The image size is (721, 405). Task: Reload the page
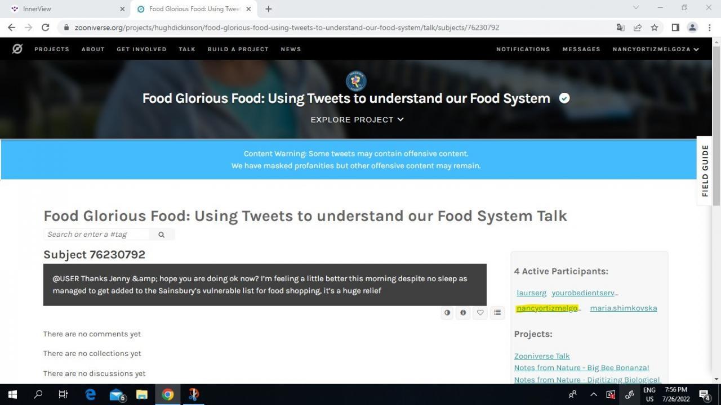click(x=45, y=27)
